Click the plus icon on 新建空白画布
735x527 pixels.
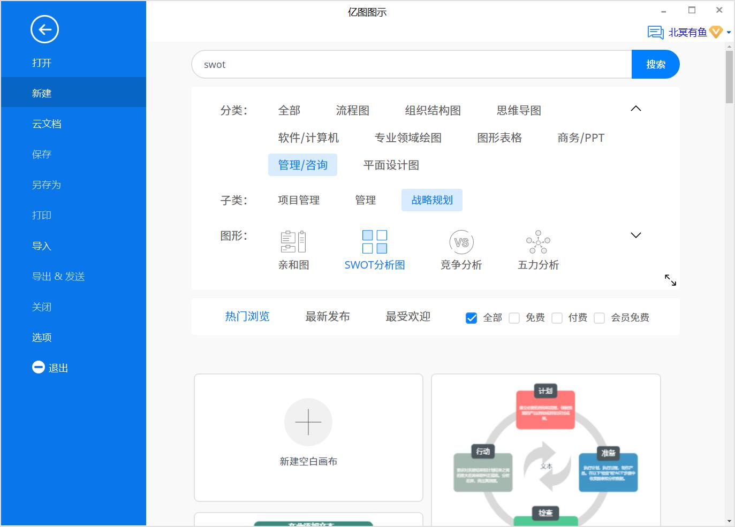[x=308, y=422]
